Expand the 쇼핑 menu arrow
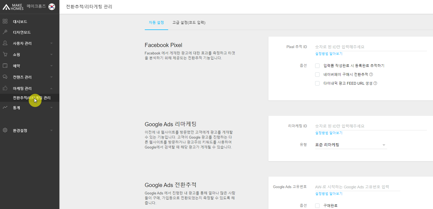Screen dimensions: 433x209 (51, 55)
